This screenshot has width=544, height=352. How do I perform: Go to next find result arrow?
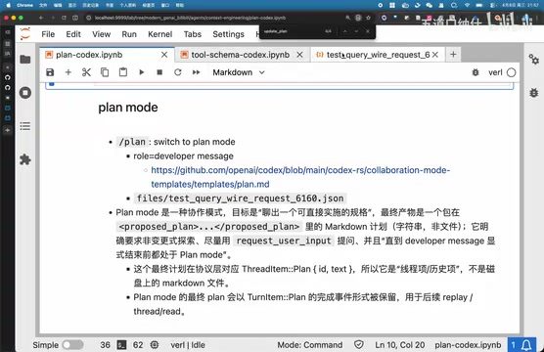pos(356,31)
